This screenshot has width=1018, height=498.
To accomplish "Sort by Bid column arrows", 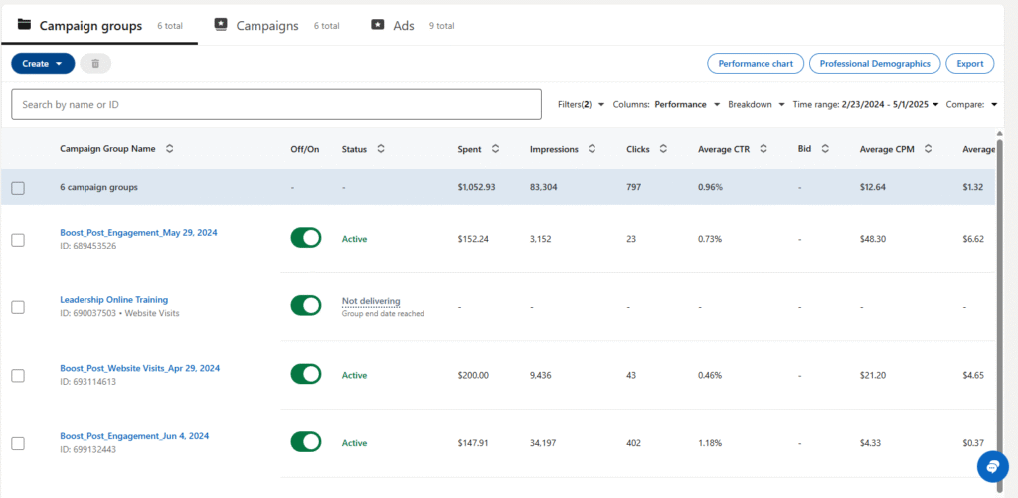I will (x=825, y=149).
